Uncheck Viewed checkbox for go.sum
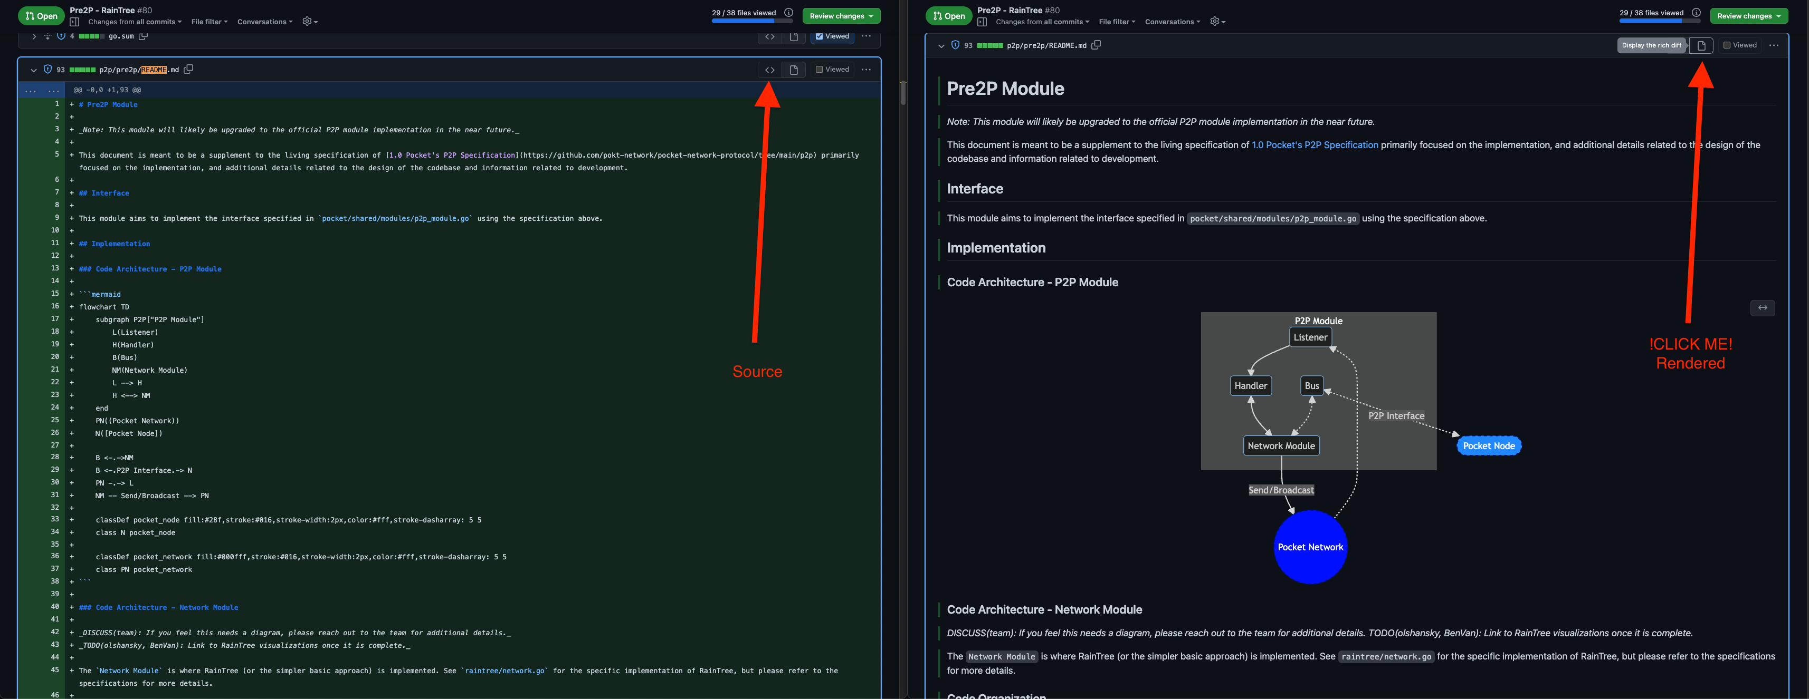The width and height of the screenshot is (1809, 699). click(x=819, y=36)
